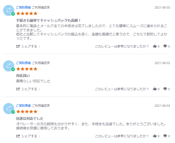Open ご契約者様 name on the first review
This screenshot has width=175, height=143.
pos(23,7)
